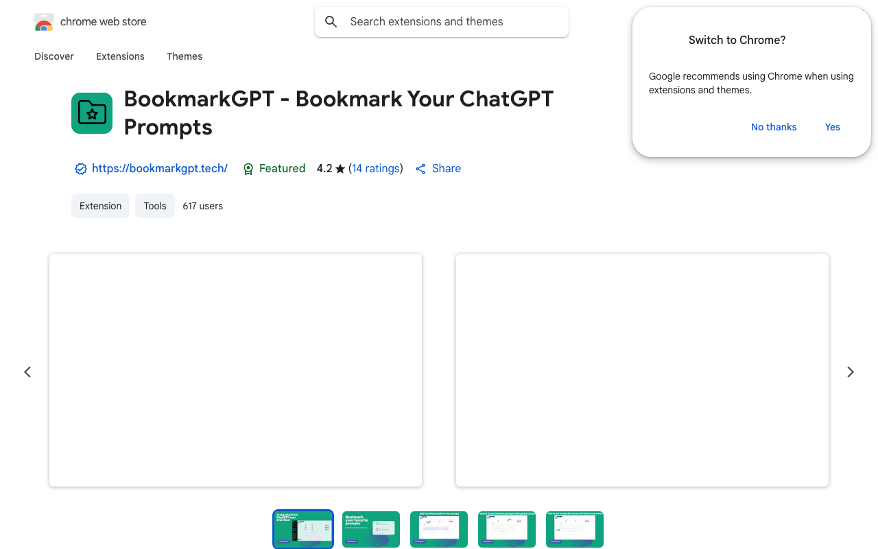Click the right blank screenshot preview
Image resolution: width=878 pixels, height=549 pixels.
(642, 370)
